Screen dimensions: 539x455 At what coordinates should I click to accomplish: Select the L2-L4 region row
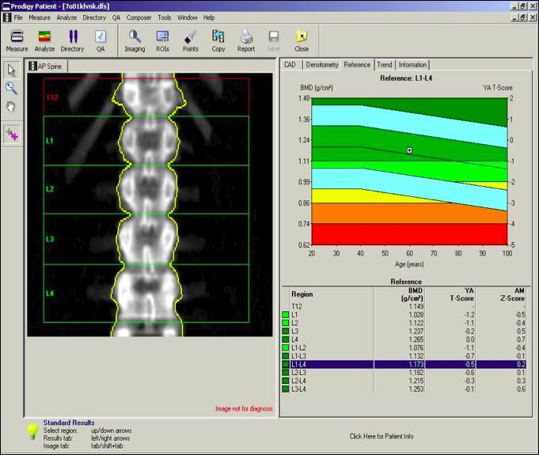point(404,381)
